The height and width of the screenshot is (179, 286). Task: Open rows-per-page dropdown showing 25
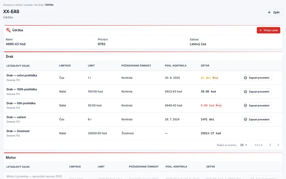243,145
